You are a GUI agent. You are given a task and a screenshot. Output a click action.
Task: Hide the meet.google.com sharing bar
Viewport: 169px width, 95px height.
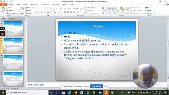tap(106, 86)
